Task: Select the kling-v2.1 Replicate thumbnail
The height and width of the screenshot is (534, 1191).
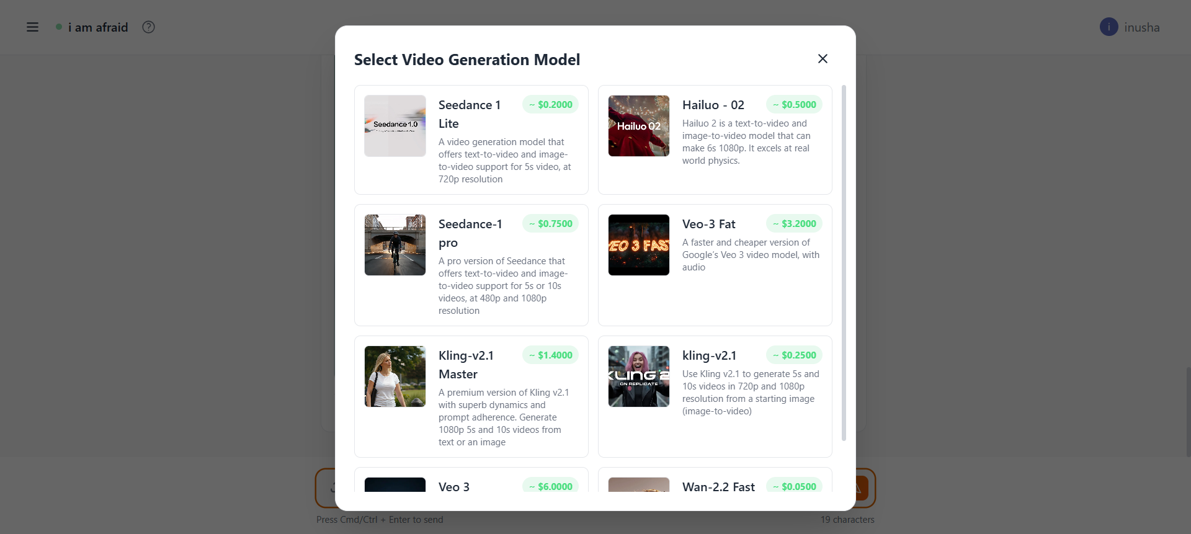Action: point(639,376)
